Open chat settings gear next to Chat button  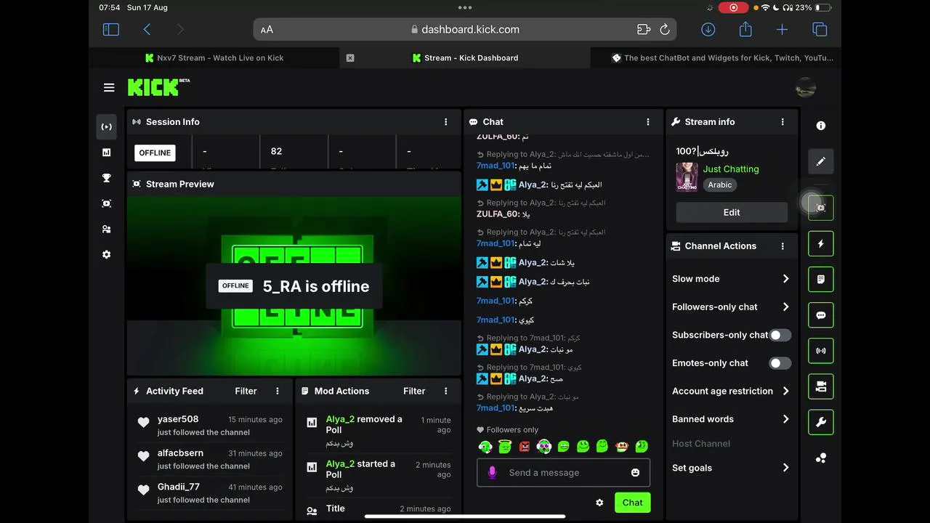point(599,503)
